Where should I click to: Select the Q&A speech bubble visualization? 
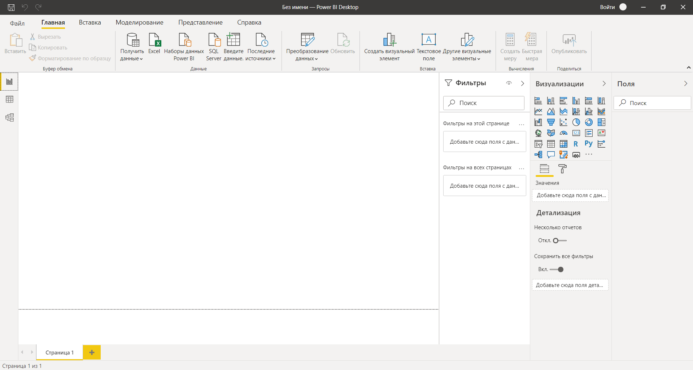click(x=551, y=155)
